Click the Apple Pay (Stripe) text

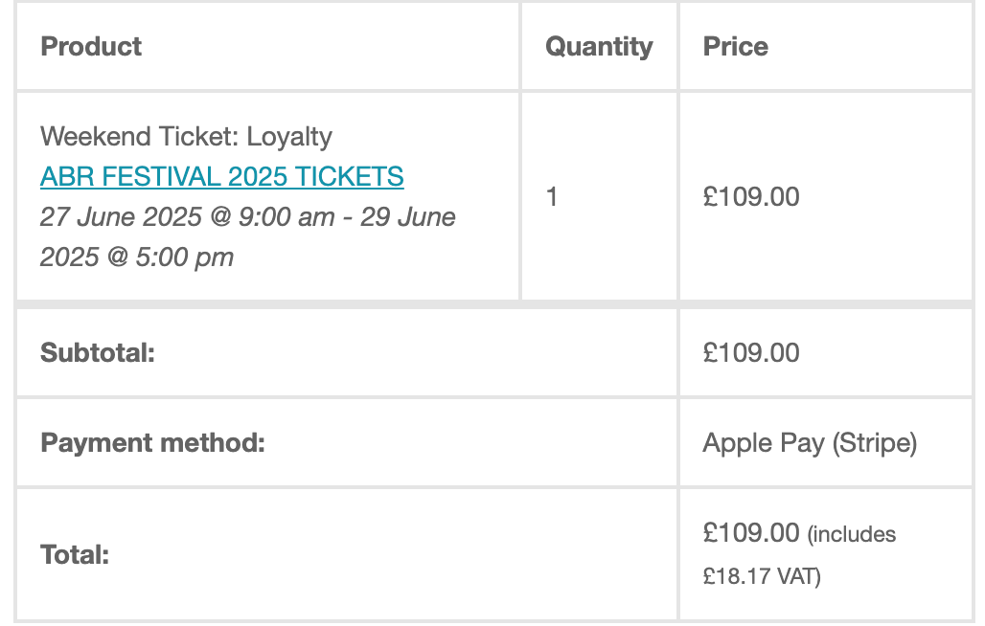click(810, 443)
